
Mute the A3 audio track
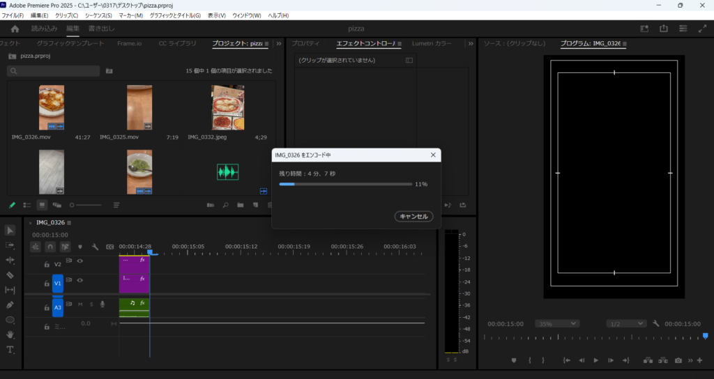[80, 304]
